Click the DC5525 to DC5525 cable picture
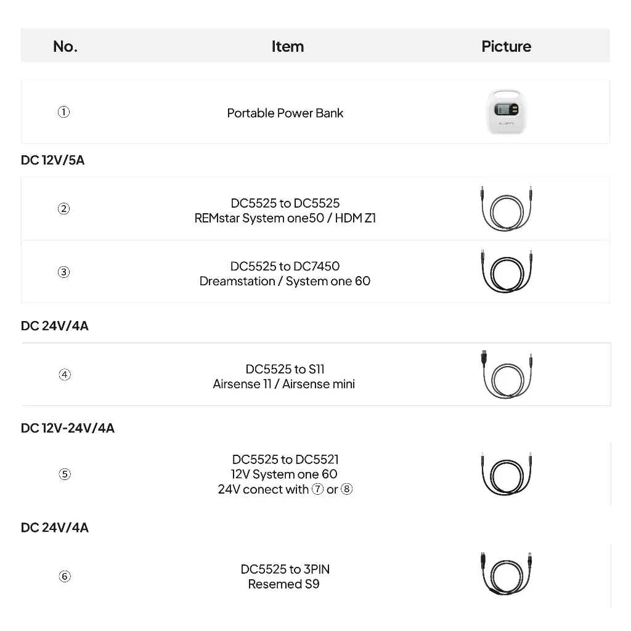 tap(505, 208)
